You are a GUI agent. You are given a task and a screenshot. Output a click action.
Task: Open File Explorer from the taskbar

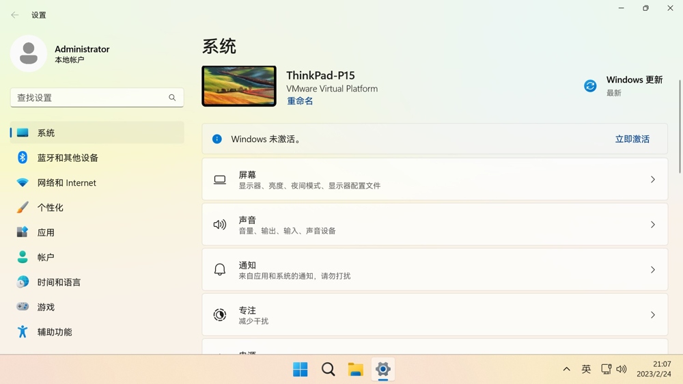tap(355, 370)
